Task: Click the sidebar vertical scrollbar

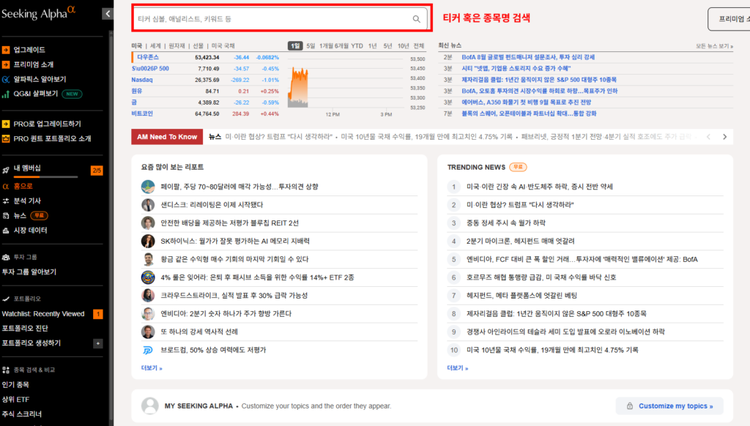Action: click(x=111, y=225)
